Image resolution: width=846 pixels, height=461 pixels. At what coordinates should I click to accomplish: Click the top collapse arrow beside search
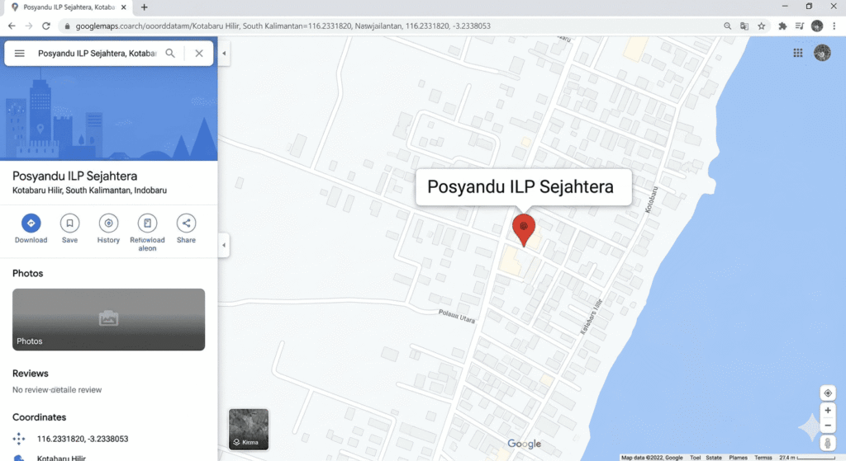224,54
